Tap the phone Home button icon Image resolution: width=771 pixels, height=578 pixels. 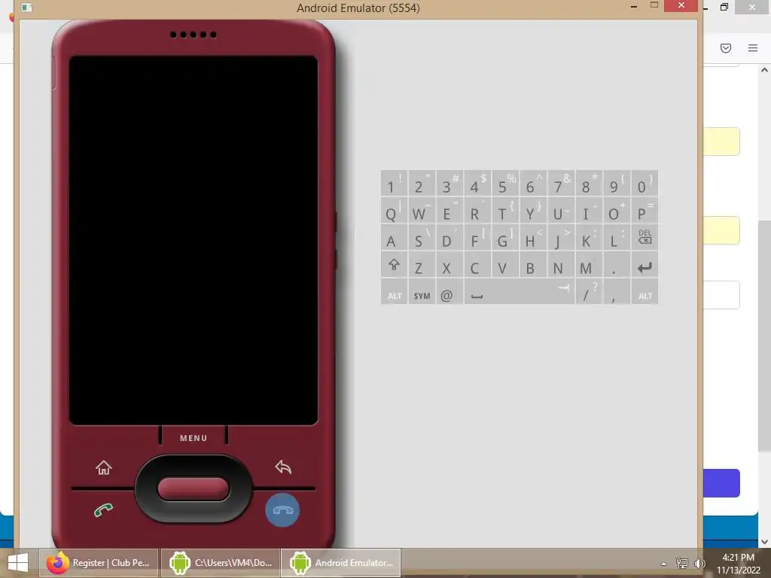click(x=104, y=467)
